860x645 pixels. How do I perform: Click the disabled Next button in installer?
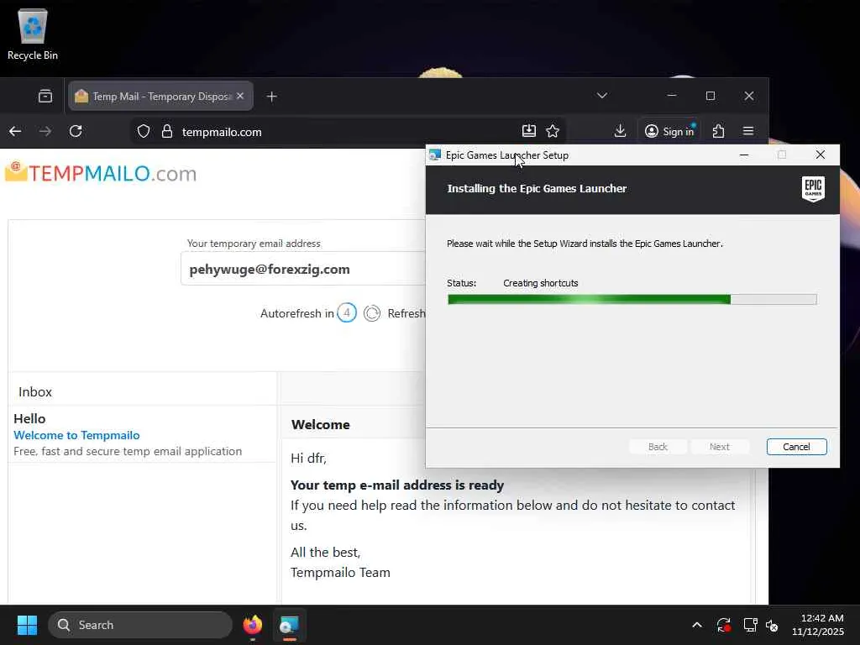tap(720, 447)
